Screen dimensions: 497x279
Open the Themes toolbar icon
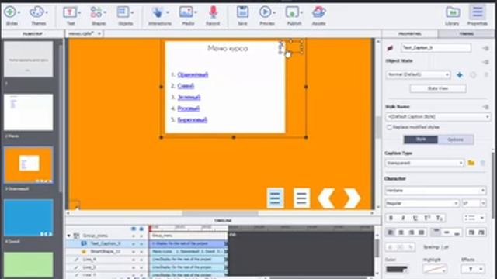(x=36, y=12)
